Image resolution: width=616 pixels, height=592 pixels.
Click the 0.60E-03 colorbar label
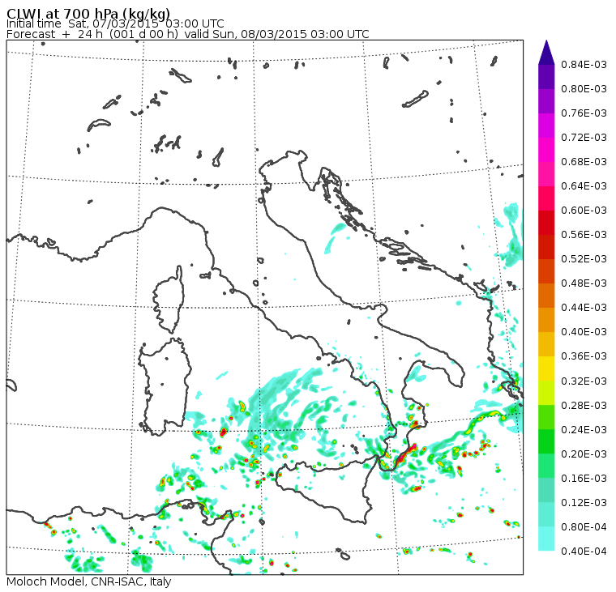tap(584, 211)
